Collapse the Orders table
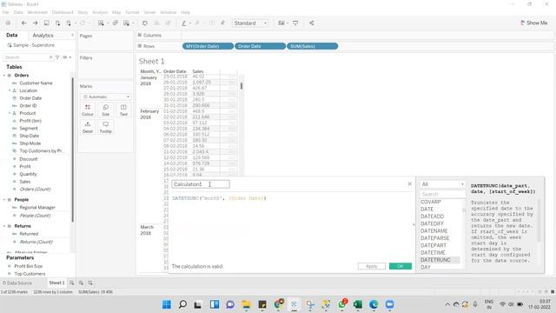 [x=4, y=76]
